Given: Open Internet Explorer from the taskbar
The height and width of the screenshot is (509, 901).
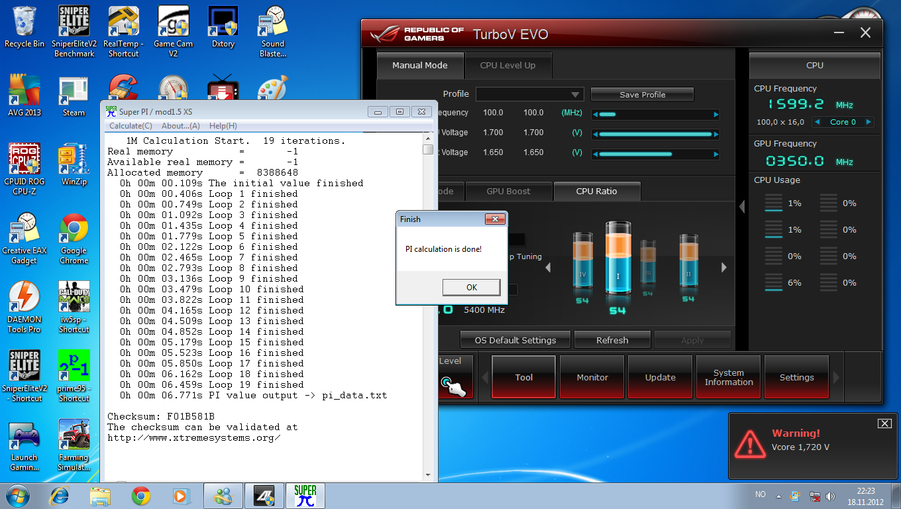Looking at the screenshot, I should tap(60, 496).
